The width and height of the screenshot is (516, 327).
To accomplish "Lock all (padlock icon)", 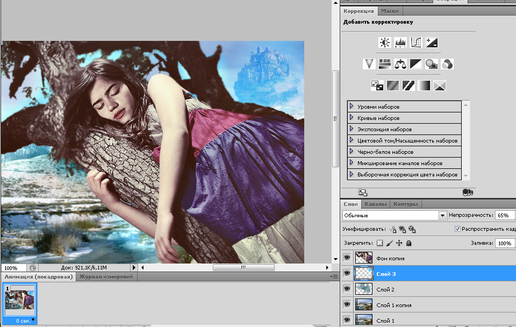I will point(408,243).
